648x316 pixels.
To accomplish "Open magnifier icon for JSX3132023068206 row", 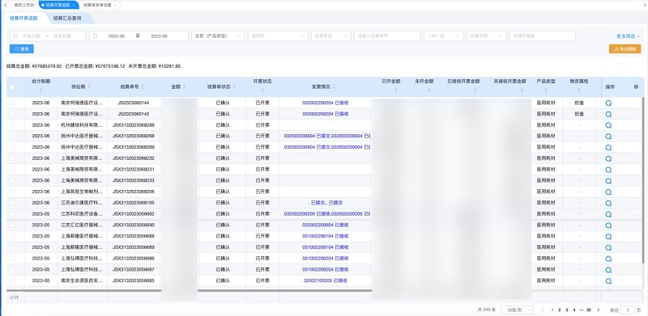I will (x=608, y=192).
